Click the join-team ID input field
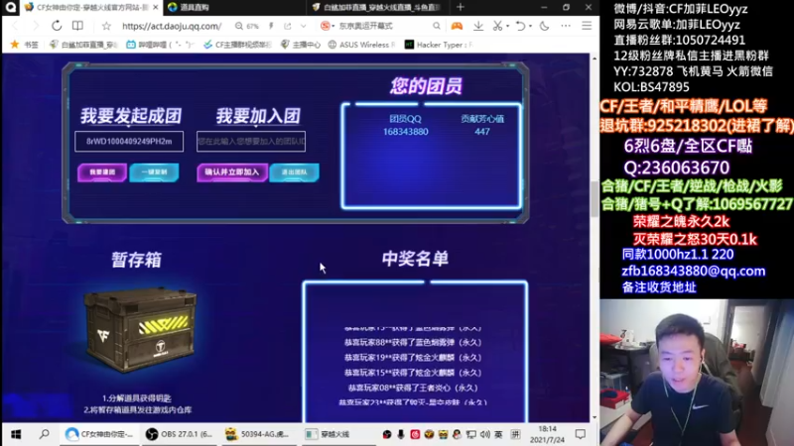The width and height of the screenshot is (794, 446). (x=251, y=141)
